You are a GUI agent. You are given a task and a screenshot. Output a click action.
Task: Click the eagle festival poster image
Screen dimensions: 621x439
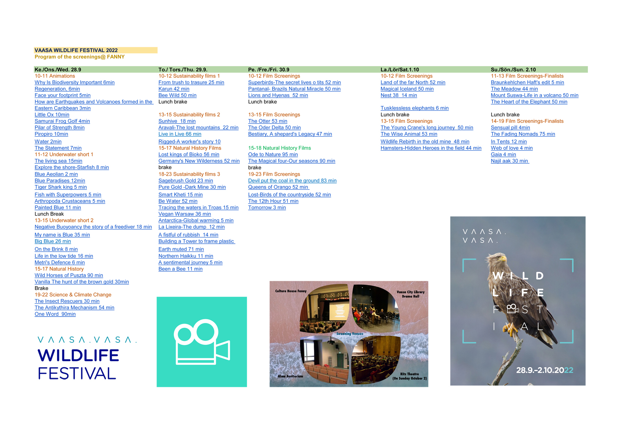517,300
